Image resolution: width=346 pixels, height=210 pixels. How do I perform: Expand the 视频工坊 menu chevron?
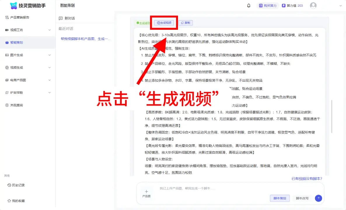(x=49, y=30)
